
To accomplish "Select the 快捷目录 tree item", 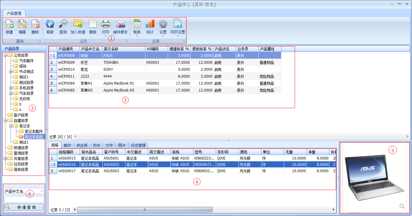I will coord(21,148).
